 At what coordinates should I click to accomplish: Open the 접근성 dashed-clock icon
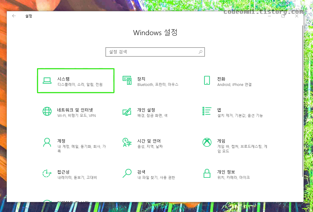point(47,173)
